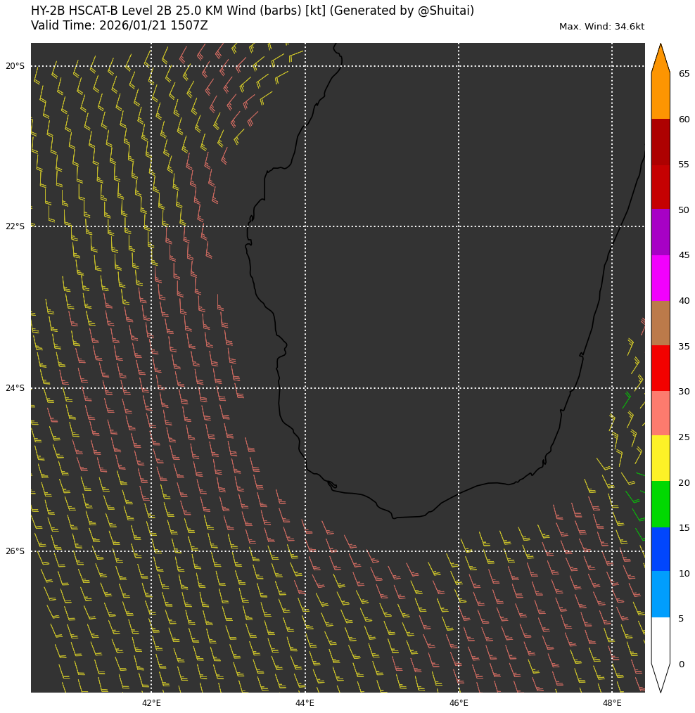The width and height of the screenshot is (695, 713).
Task: Select the orange 60–65 kt colorbar segment
Action: coord(660,96)
